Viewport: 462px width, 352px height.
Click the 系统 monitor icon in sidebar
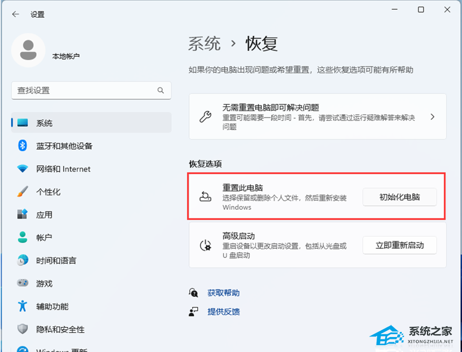point(23,123)
